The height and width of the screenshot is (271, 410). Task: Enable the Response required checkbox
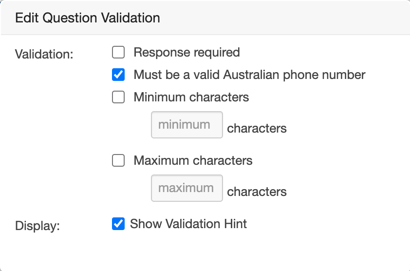118,52
